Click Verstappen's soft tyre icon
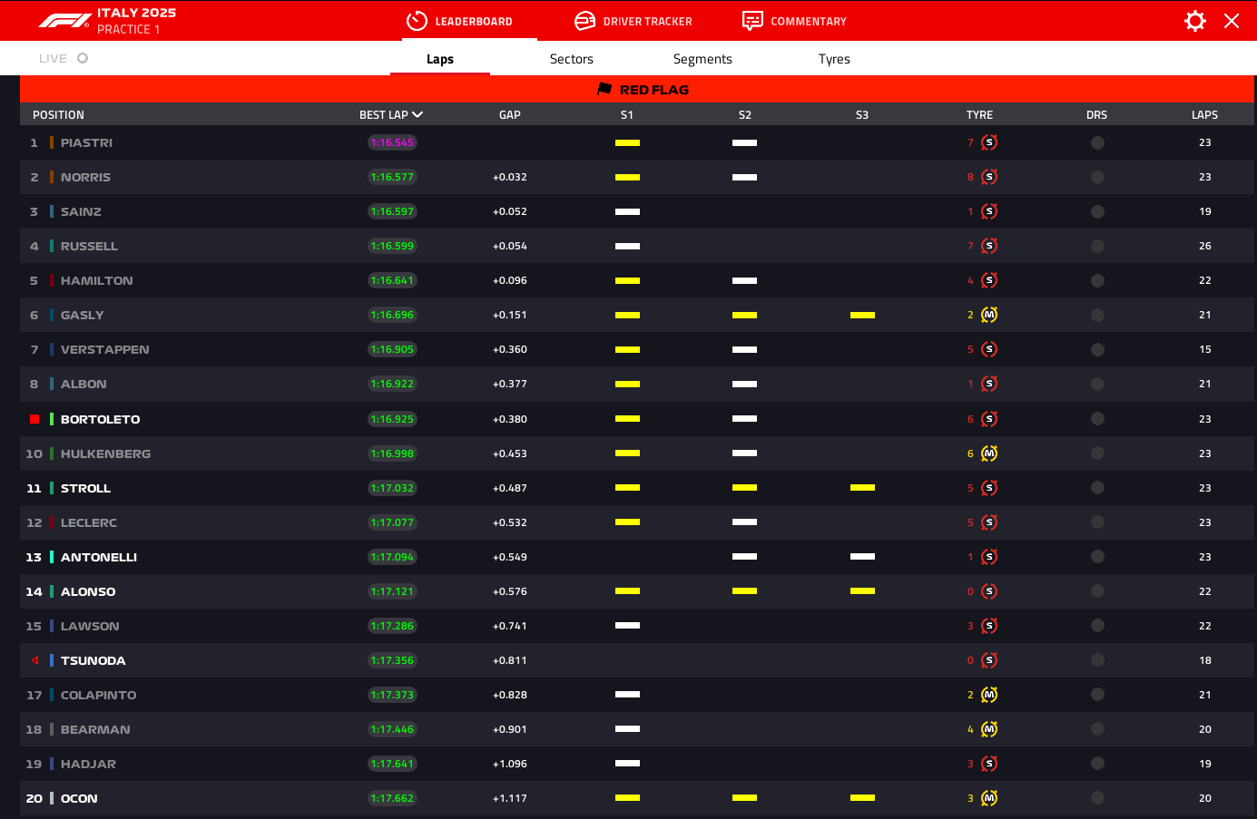Image resolution: width=1257 pixels, height=819 pixels. coord(989,349)
